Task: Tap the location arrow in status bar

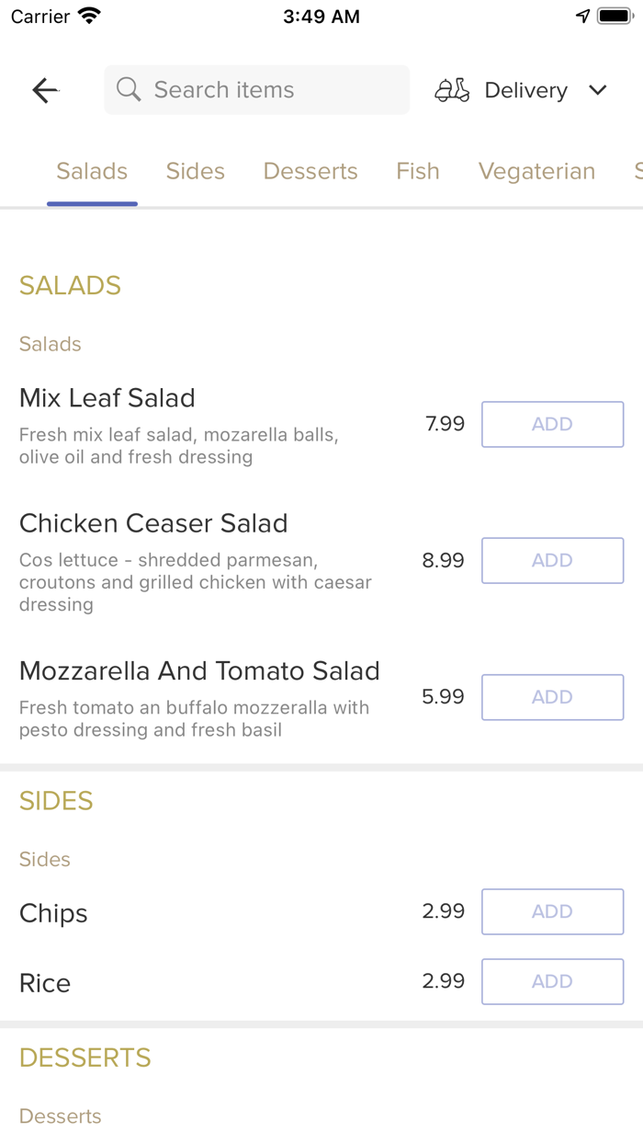Action: (x=582, y=17)
